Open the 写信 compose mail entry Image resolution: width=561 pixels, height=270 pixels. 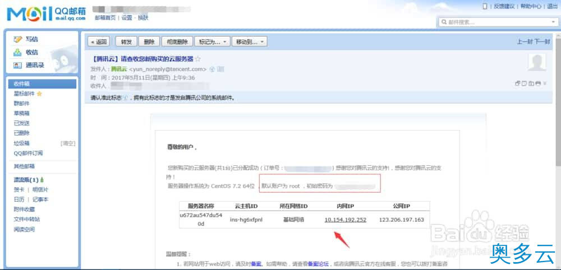click(x=26, y=39)
